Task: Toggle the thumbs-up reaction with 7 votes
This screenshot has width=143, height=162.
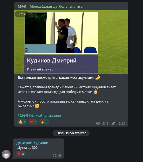Action: coord(22,122)
